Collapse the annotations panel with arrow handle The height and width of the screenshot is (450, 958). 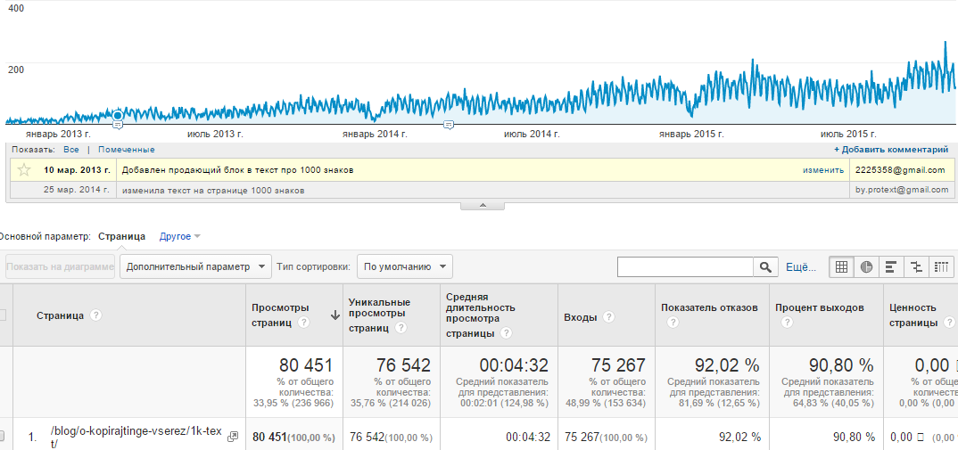click(482, 205)
